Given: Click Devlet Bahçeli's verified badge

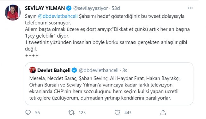Looking at the screenshot, I should (x=74, y=70).
